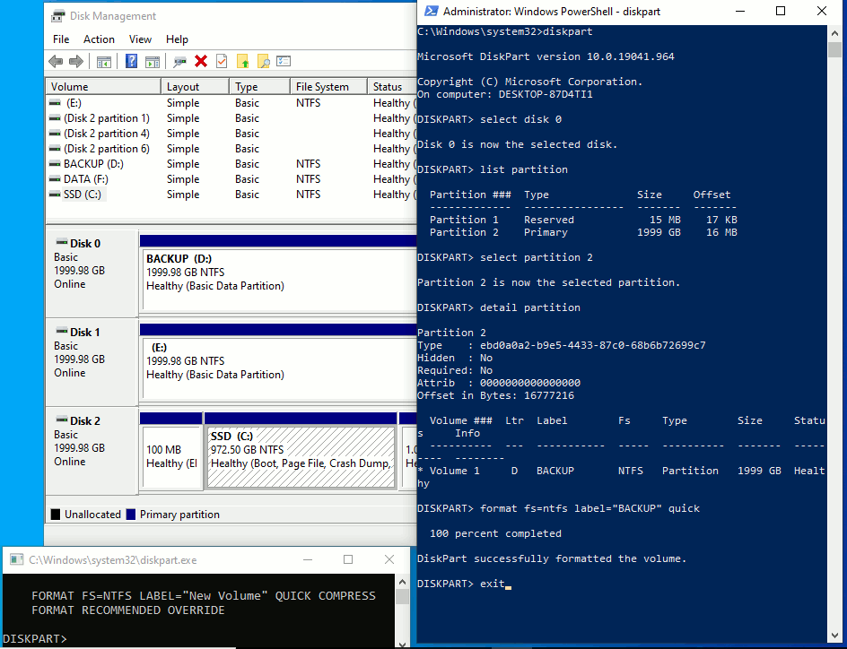Toggle the Show/Hide Console Tree toolbar icon

tap(104, 62)
